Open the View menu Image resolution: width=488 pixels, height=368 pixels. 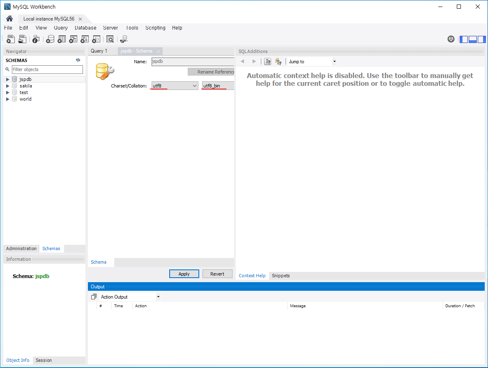41,28
